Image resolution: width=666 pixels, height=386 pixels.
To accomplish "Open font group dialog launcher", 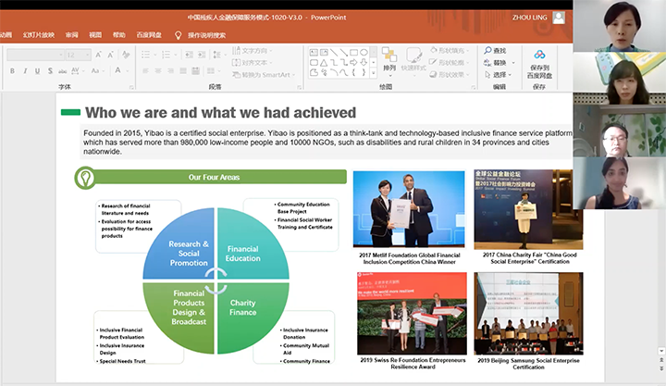I will pos(131,87).
